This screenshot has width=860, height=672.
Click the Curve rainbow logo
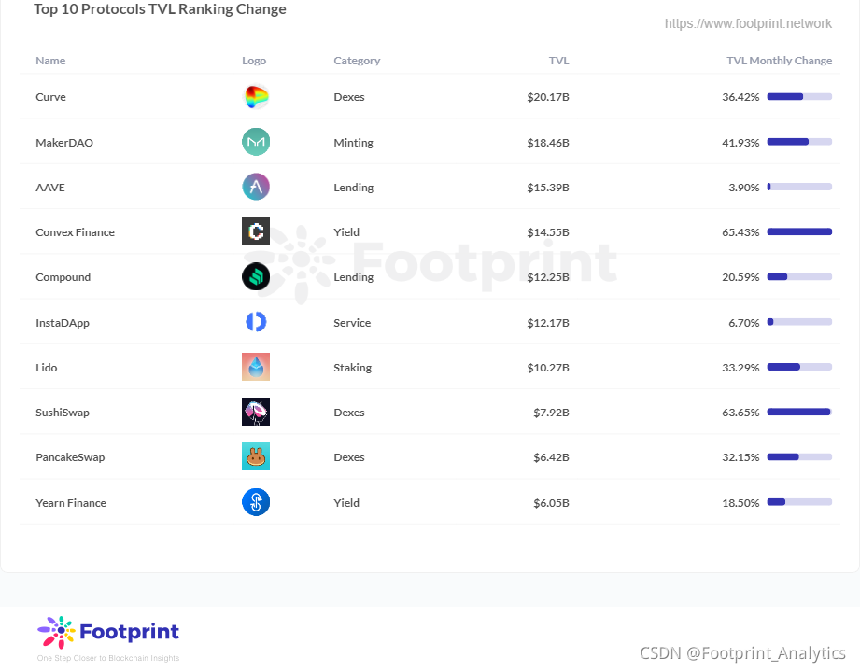[256, 97]
